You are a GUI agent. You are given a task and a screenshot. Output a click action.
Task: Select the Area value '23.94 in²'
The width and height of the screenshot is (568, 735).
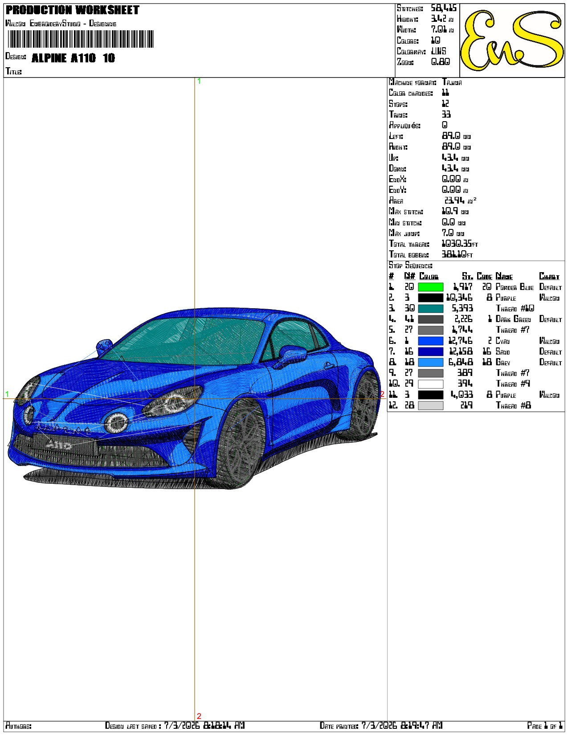click(x=460, y=200)
